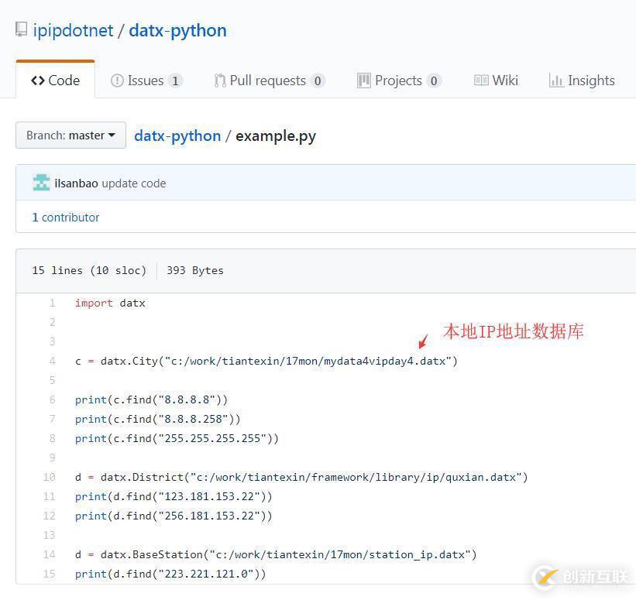Viewport: 636px width, 600px height.
Task: Click the Pull requests count badge 0
Action: (x=318, y=81)
